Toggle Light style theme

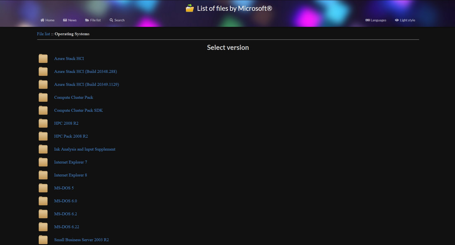click(405, 20)
